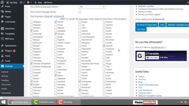189x106 pixels.
Task: Open floating language selector dropdown
Action: pos(92,7)
